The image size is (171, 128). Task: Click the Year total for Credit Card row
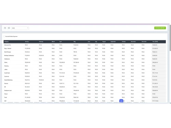pyautogui.click(x=155, y=73)
